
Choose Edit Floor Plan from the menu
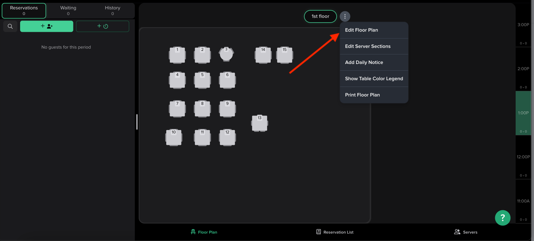[361, 30]
